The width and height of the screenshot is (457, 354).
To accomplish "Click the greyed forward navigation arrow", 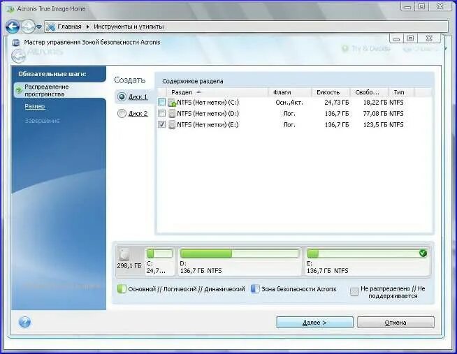I will pos(28,27).
